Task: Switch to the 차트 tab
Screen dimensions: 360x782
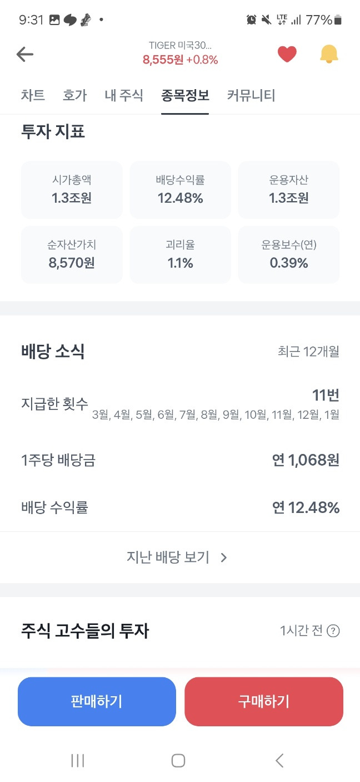Action: point(33,95)
